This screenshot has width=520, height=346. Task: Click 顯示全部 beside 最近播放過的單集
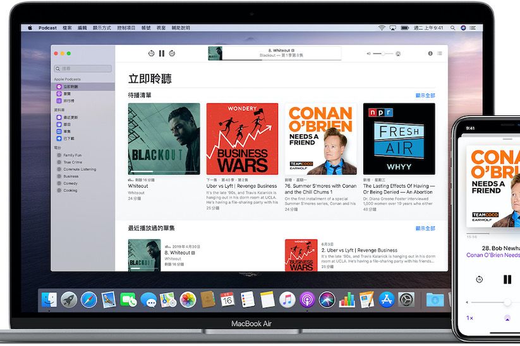425,229
